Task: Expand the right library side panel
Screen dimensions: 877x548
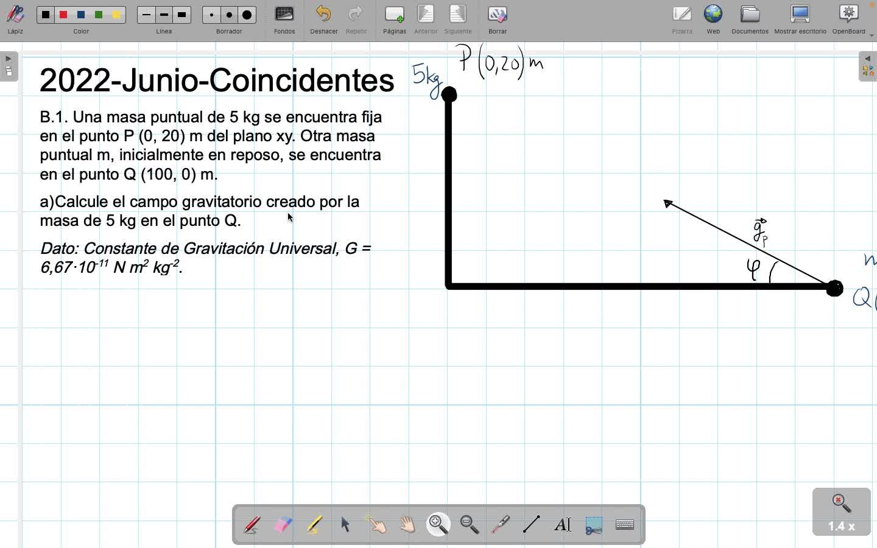Action: [x=868, y=66]
